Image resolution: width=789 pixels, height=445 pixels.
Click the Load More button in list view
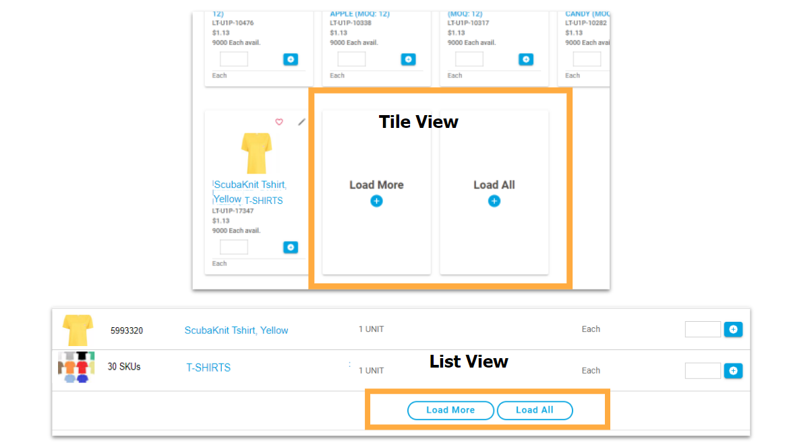pyautogui.click(x=450, y=410)
